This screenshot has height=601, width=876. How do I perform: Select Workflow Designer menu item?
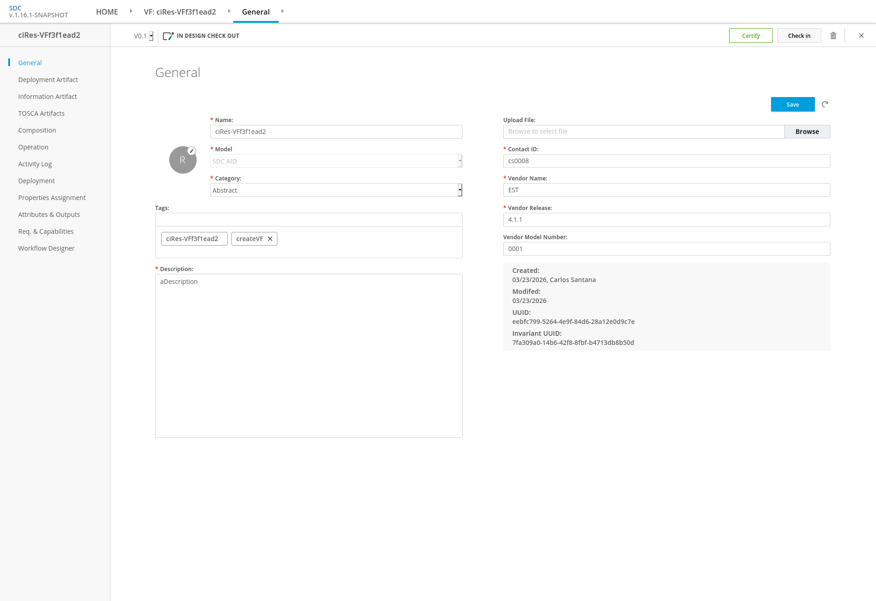[46, 248]
